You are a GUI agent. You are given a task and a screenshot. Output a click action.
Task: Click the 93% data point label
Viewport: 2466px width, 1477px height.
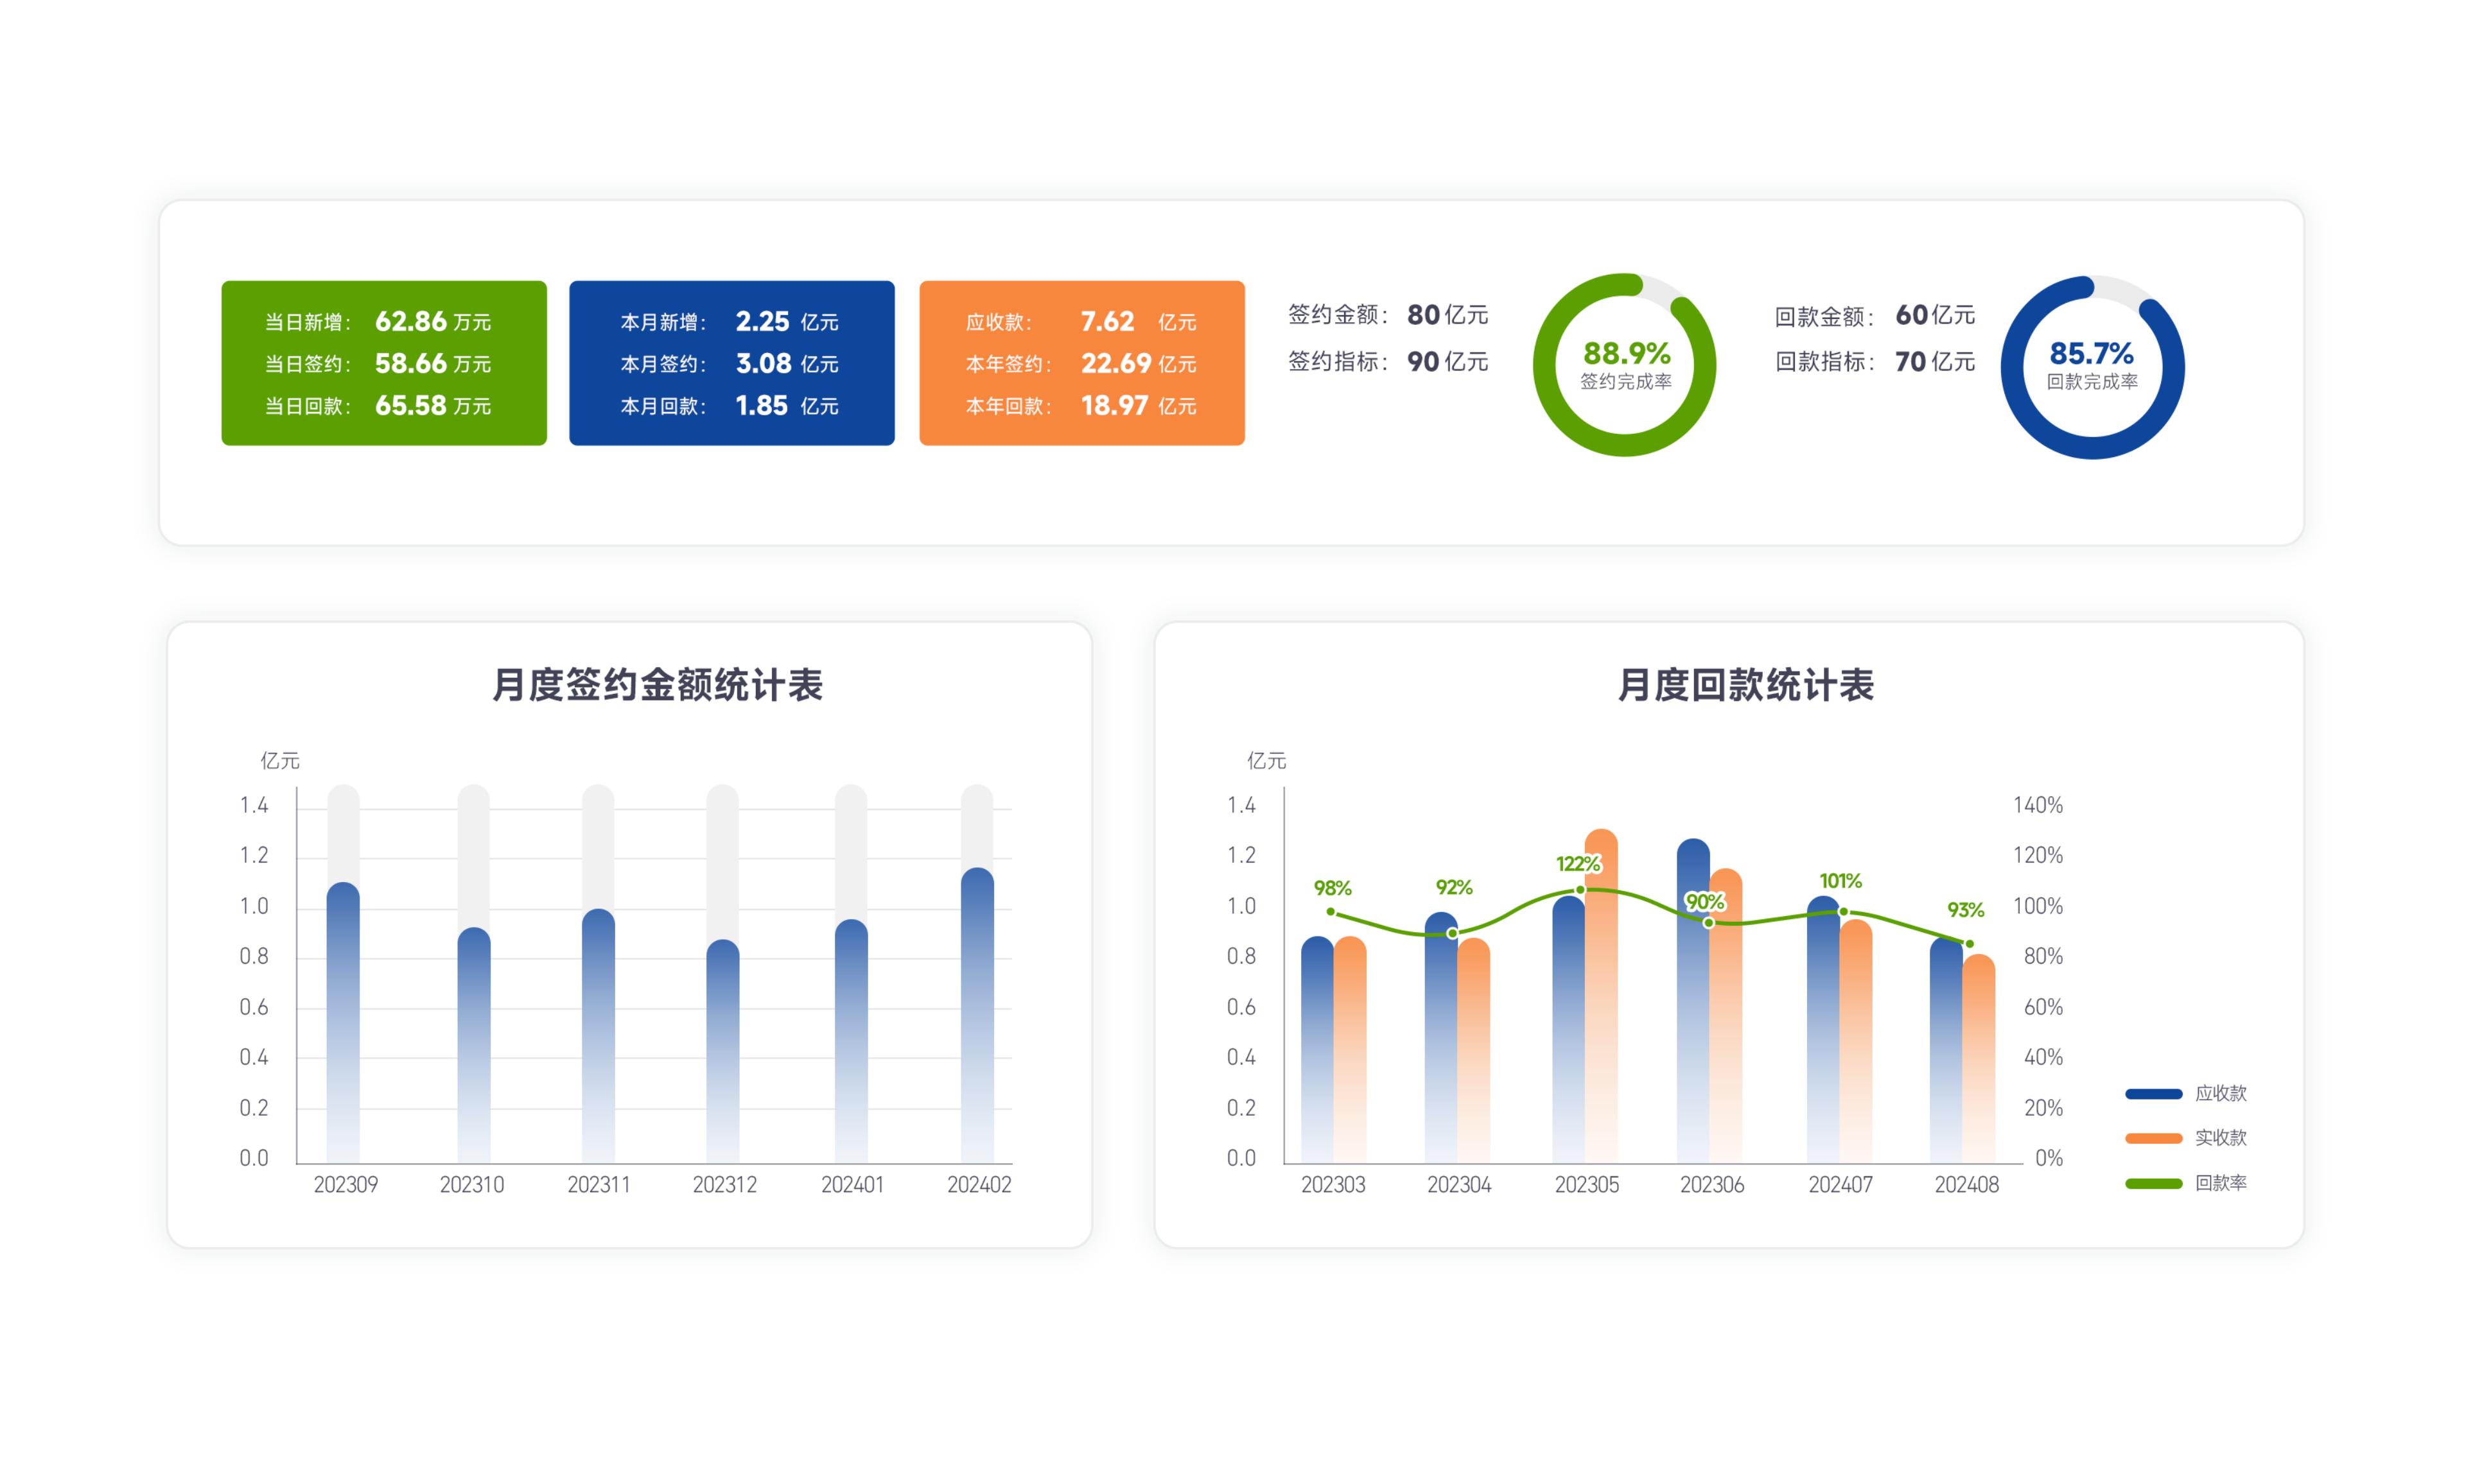(x=1965, y=910)
